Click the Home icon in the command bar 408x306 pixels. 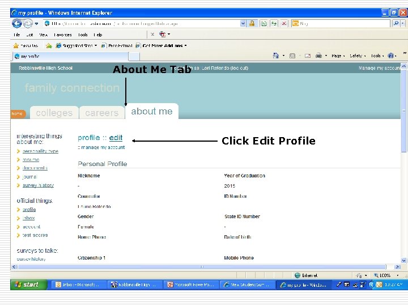[276, 56]
